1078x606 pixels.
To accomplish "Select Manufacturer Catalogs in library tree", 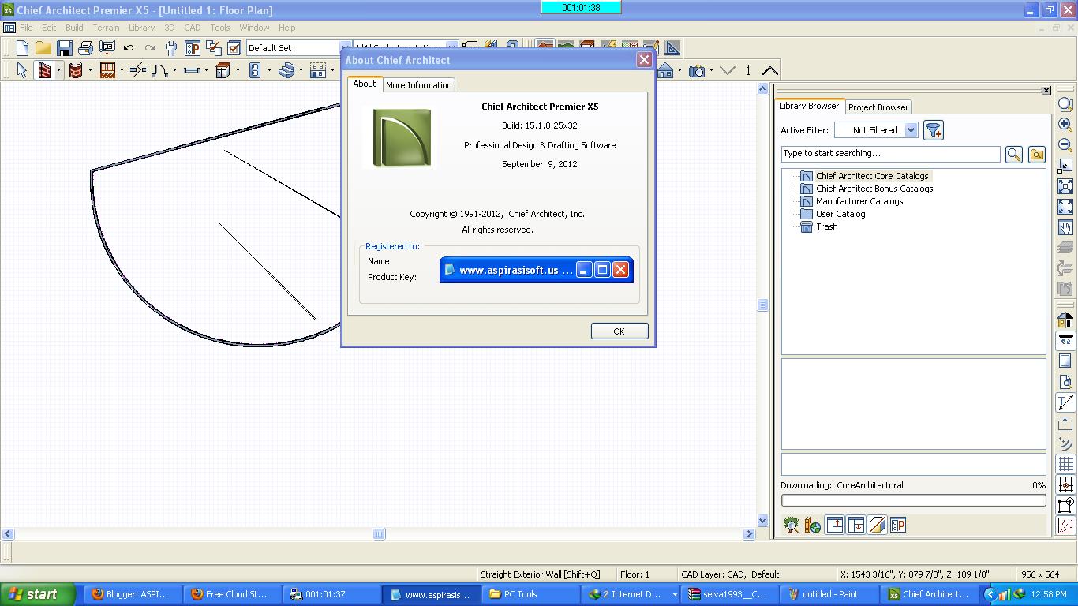I will coord(859,201).
